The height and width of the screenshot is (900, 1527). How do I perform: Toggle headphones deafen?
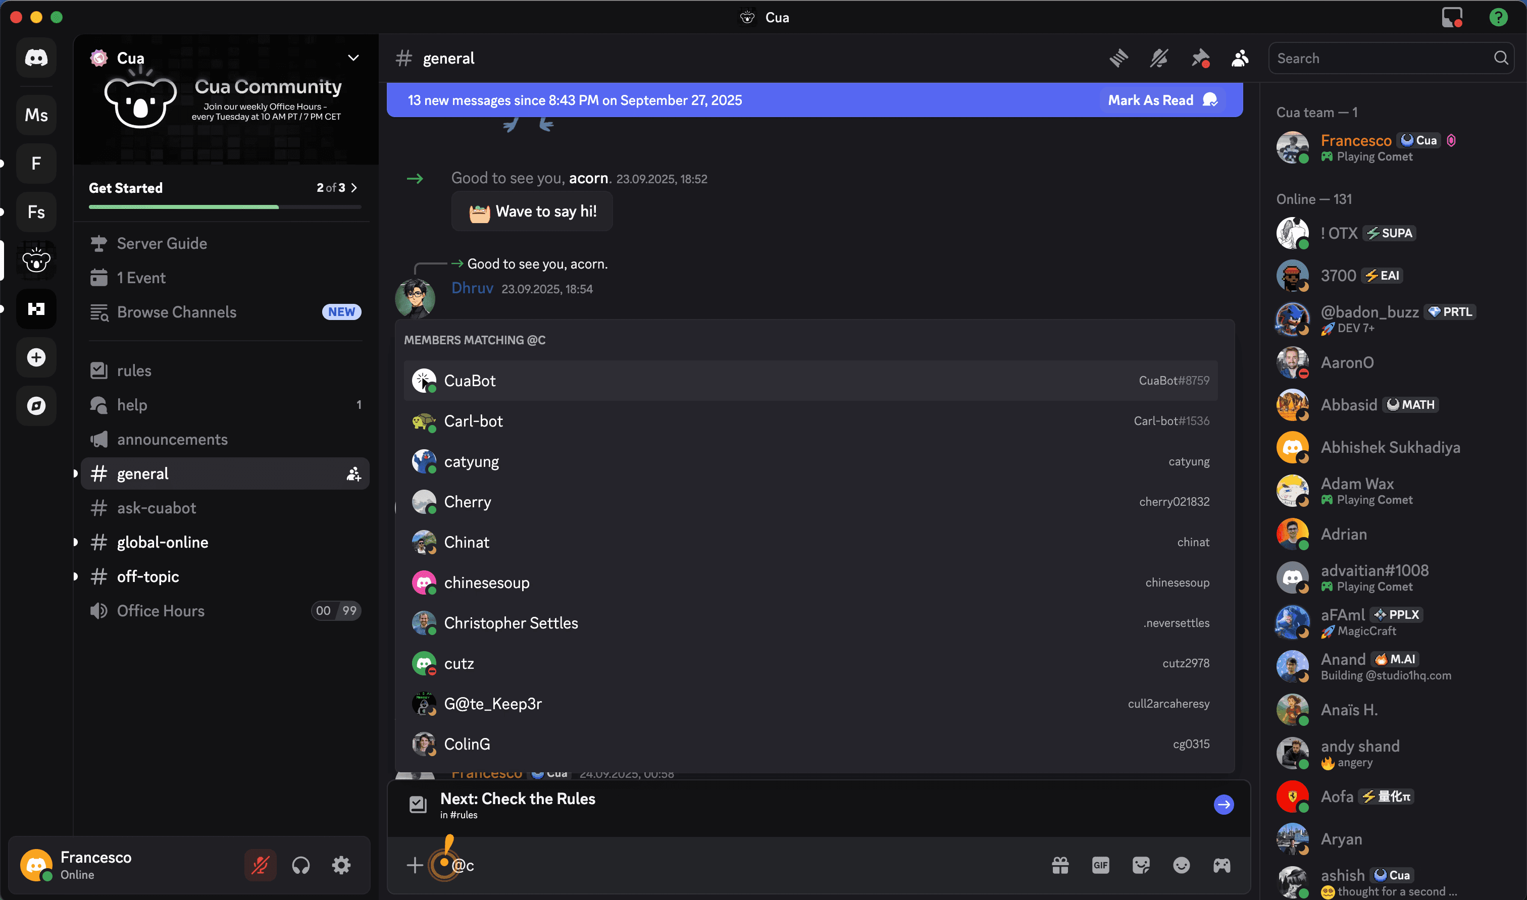click(301, 866)
